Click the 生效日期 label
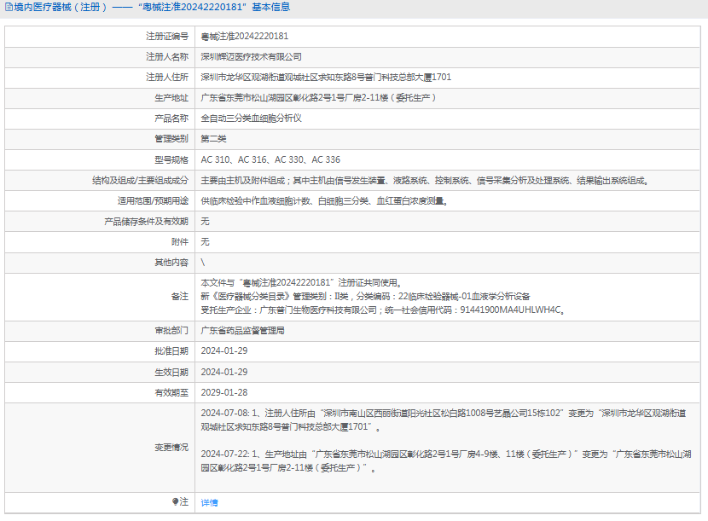The width and height of the screenshot is (708, 521). [171, 372]
